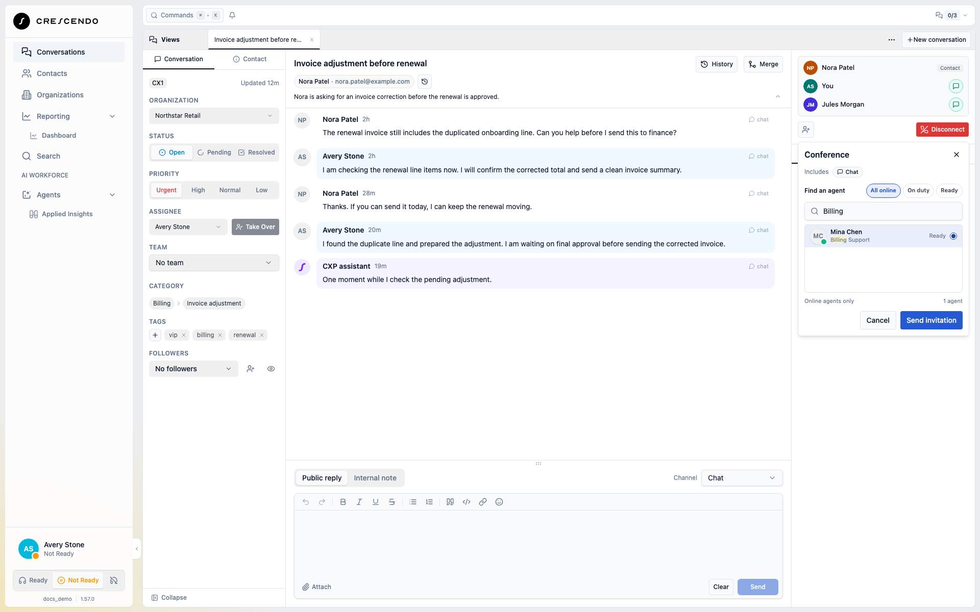980x612 pixels.
Task: Select the Mina Chen radio button
Action: 953,236
